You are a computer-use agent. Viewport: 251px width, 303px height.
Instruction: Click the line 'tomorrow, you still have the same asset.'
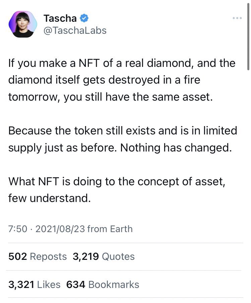(111, 97)
